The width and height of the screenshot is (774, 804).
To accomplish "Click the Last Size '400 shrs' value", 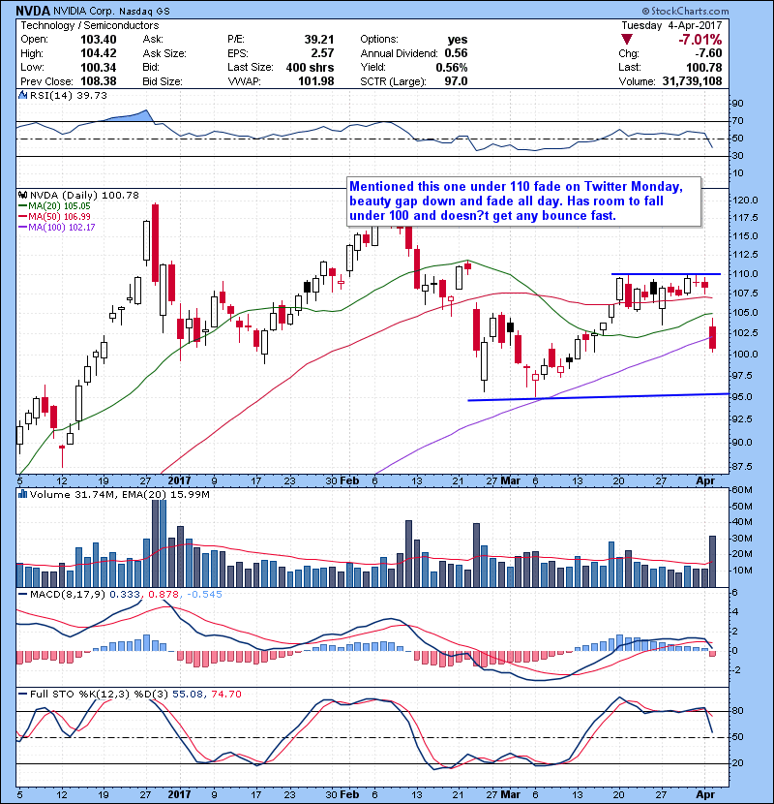I will coord(310,67).
